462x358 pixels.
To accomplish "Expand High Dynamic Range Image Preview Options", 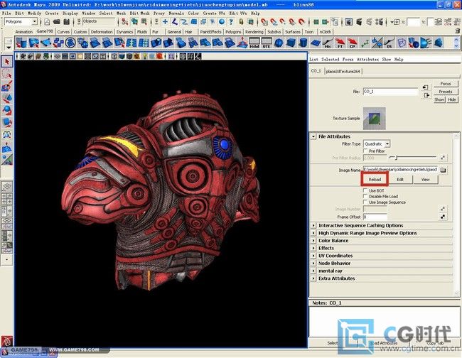I will coord(313,233).
